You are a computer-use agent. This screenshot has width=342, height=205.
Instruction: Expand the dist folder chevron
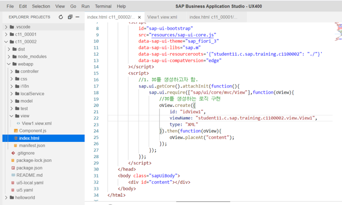pos(9,49)
